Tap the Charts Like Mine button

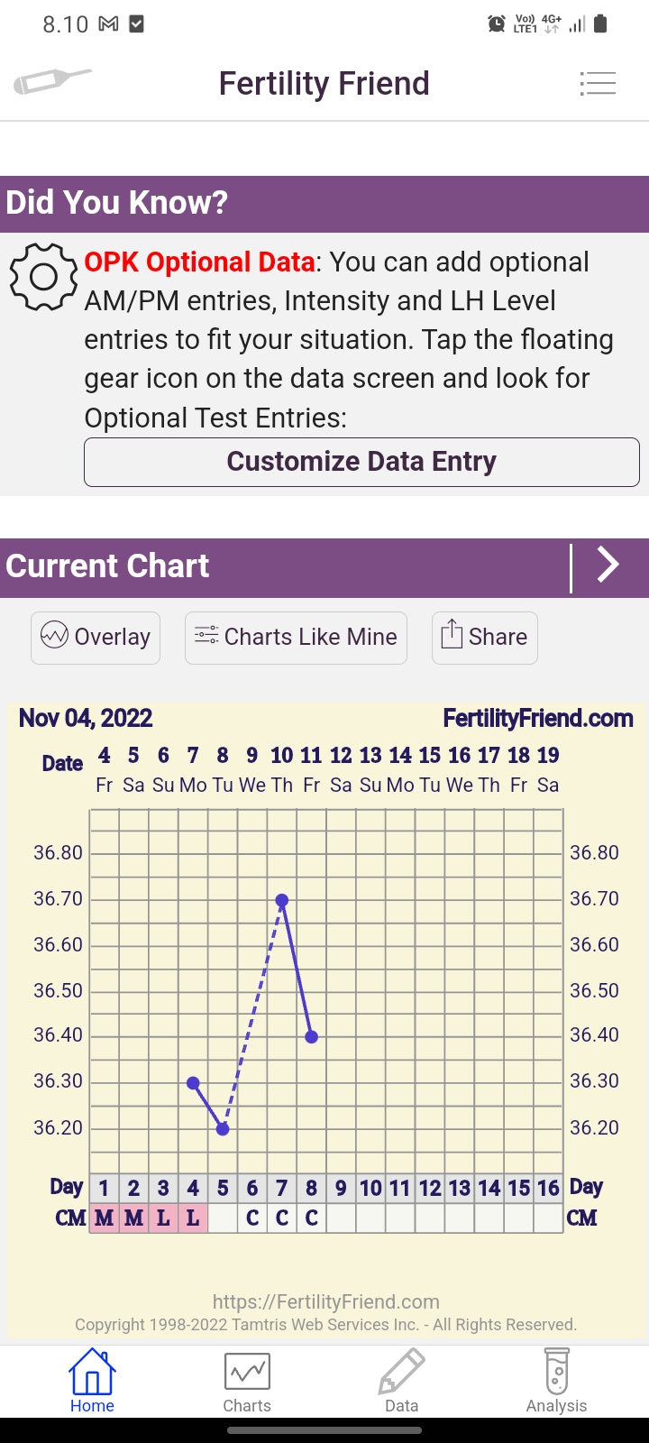point(296,638)
